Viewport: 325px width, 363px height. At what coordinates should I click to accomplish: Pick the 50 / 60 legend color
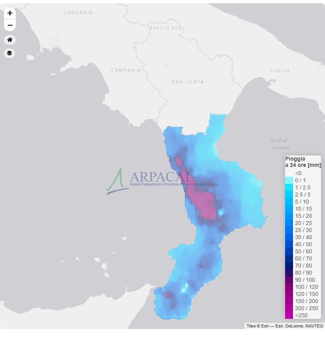289,251
